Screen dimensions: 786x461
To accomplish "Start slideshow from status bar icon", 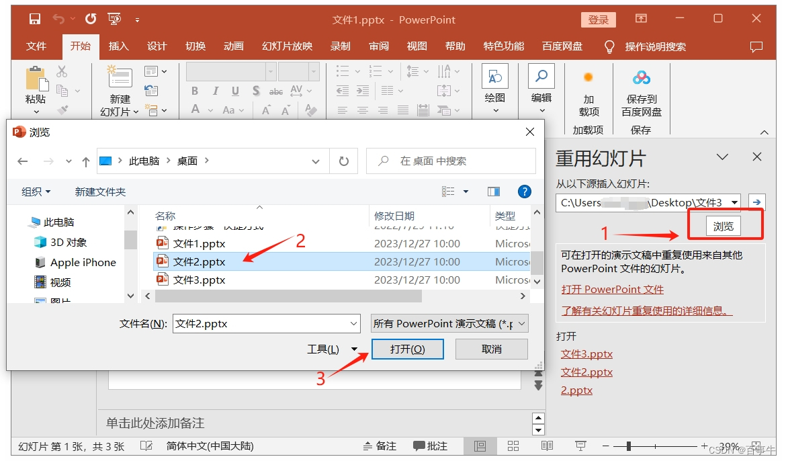I will [x=580, y=446].
